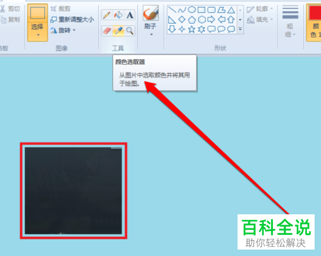The height and width of the screenshot is (256, 321).
Task: Select the Text tool
Action: click(130, 15)
